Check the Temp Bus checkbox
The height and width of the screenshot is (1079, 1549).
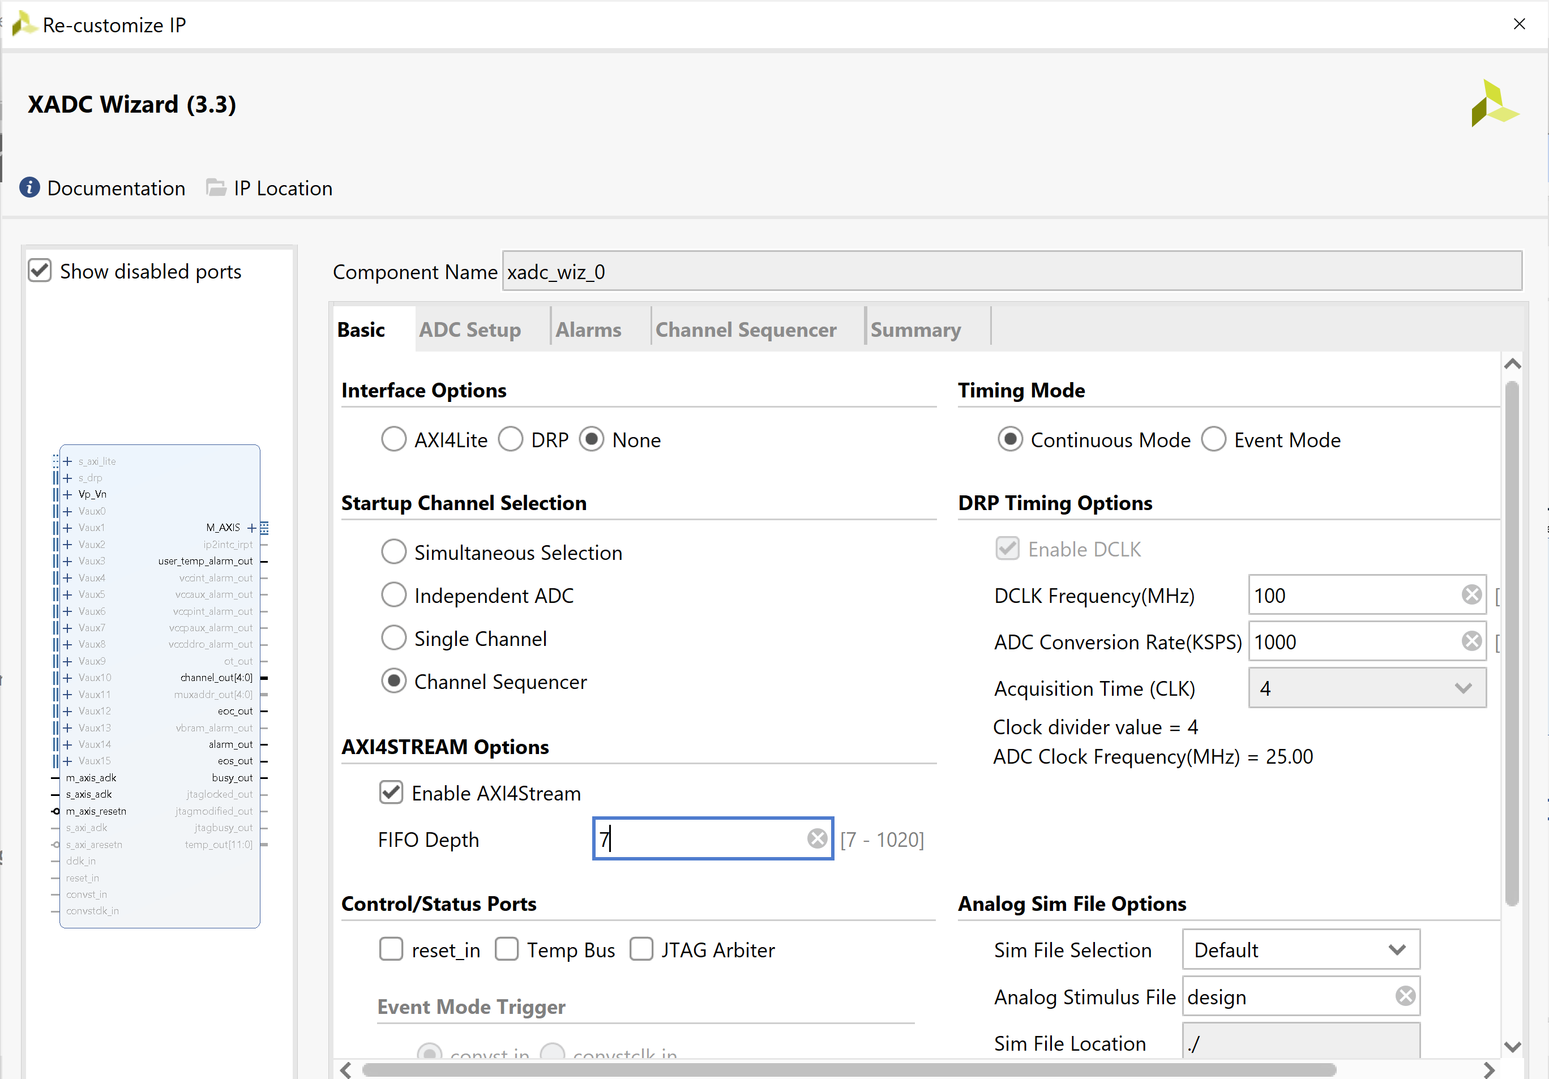(507, 949)
